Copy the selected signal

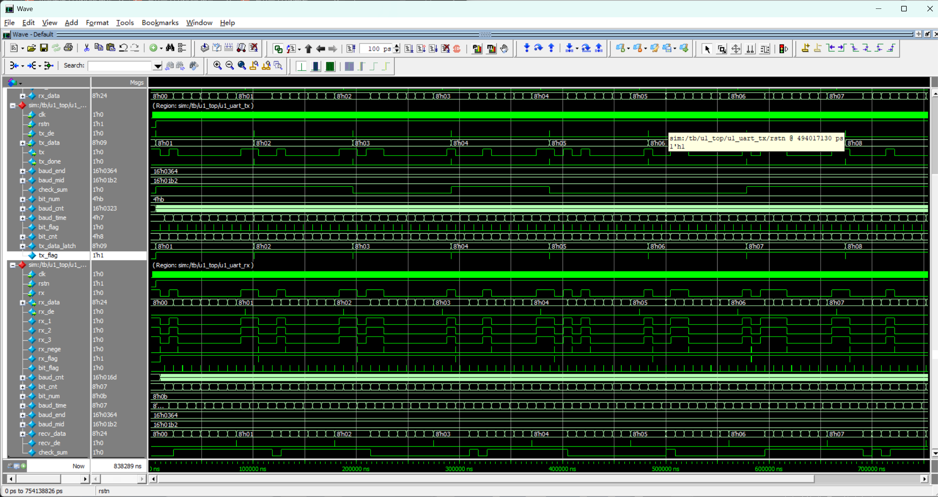(x=99, y=48)
